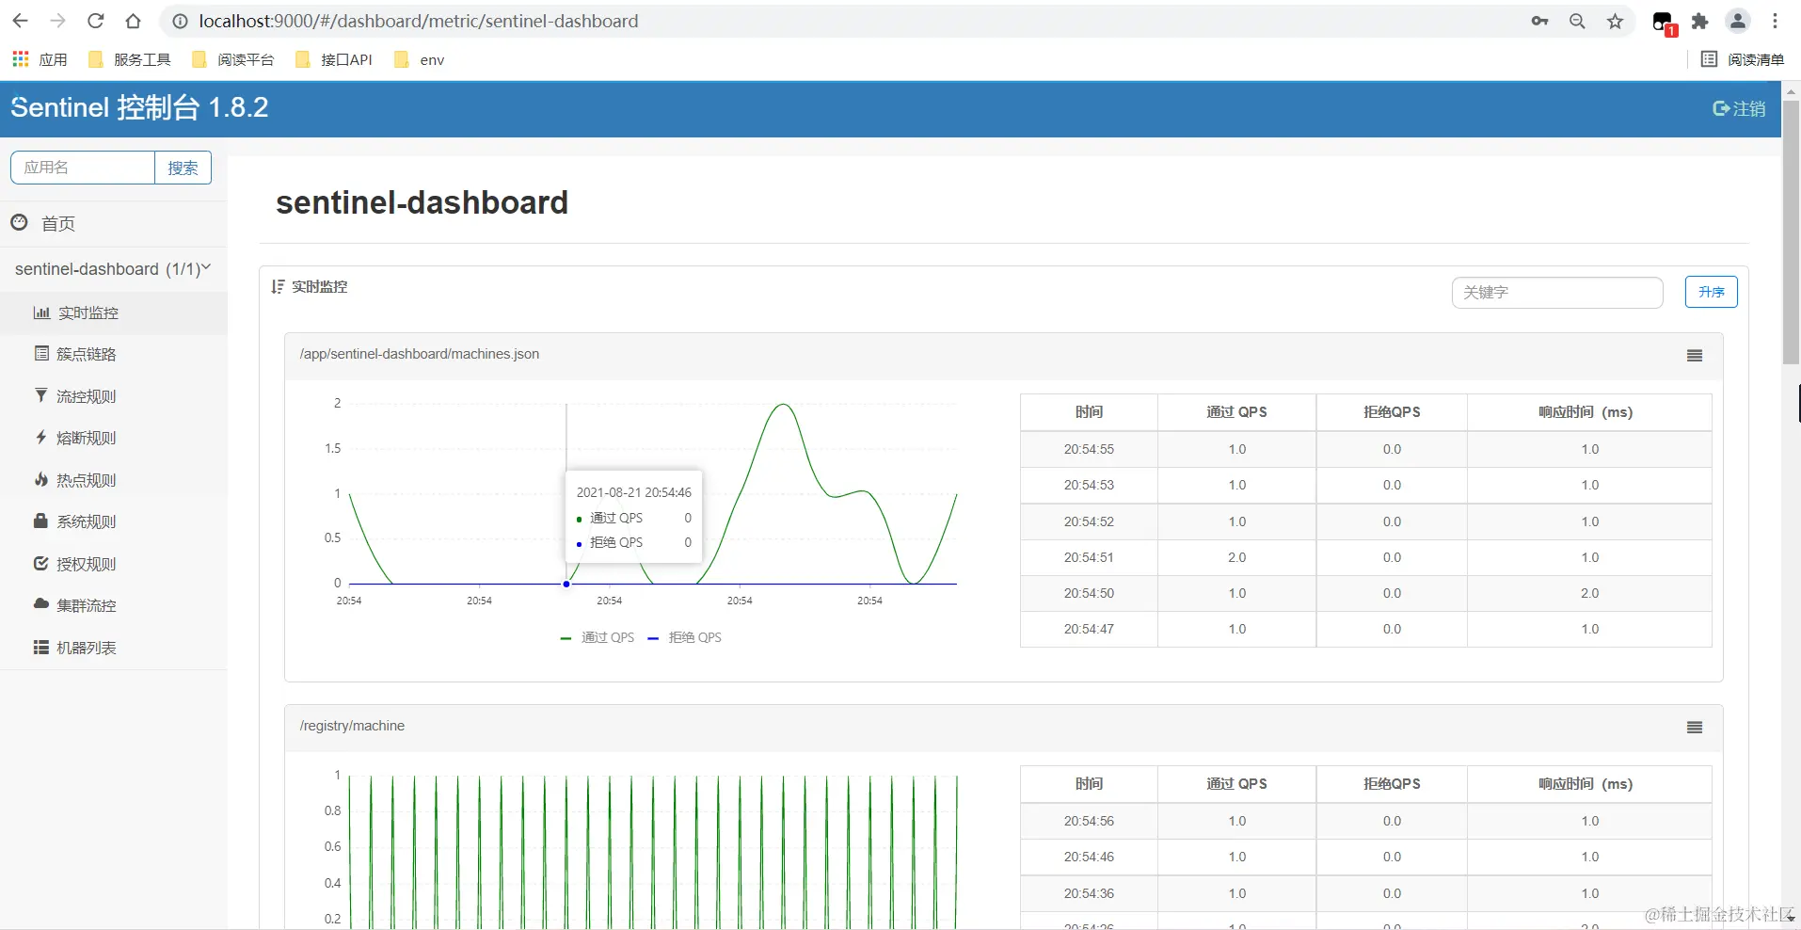Click the 首页 dashboard icon
This screenshot has height=930, width=1801.
point(19,222)
